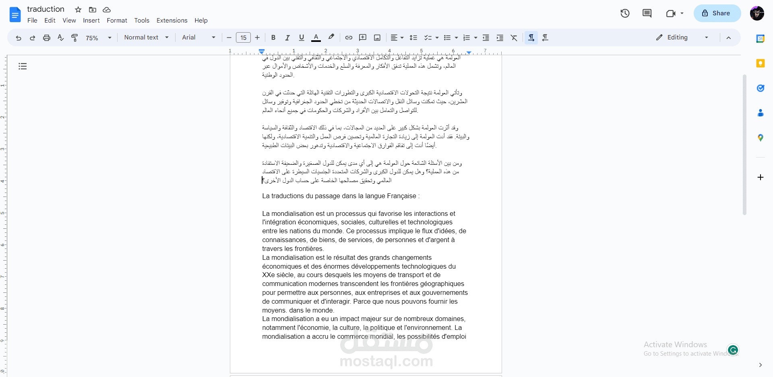
Task: View document cloud save status
Action: [x=107, y=10]
